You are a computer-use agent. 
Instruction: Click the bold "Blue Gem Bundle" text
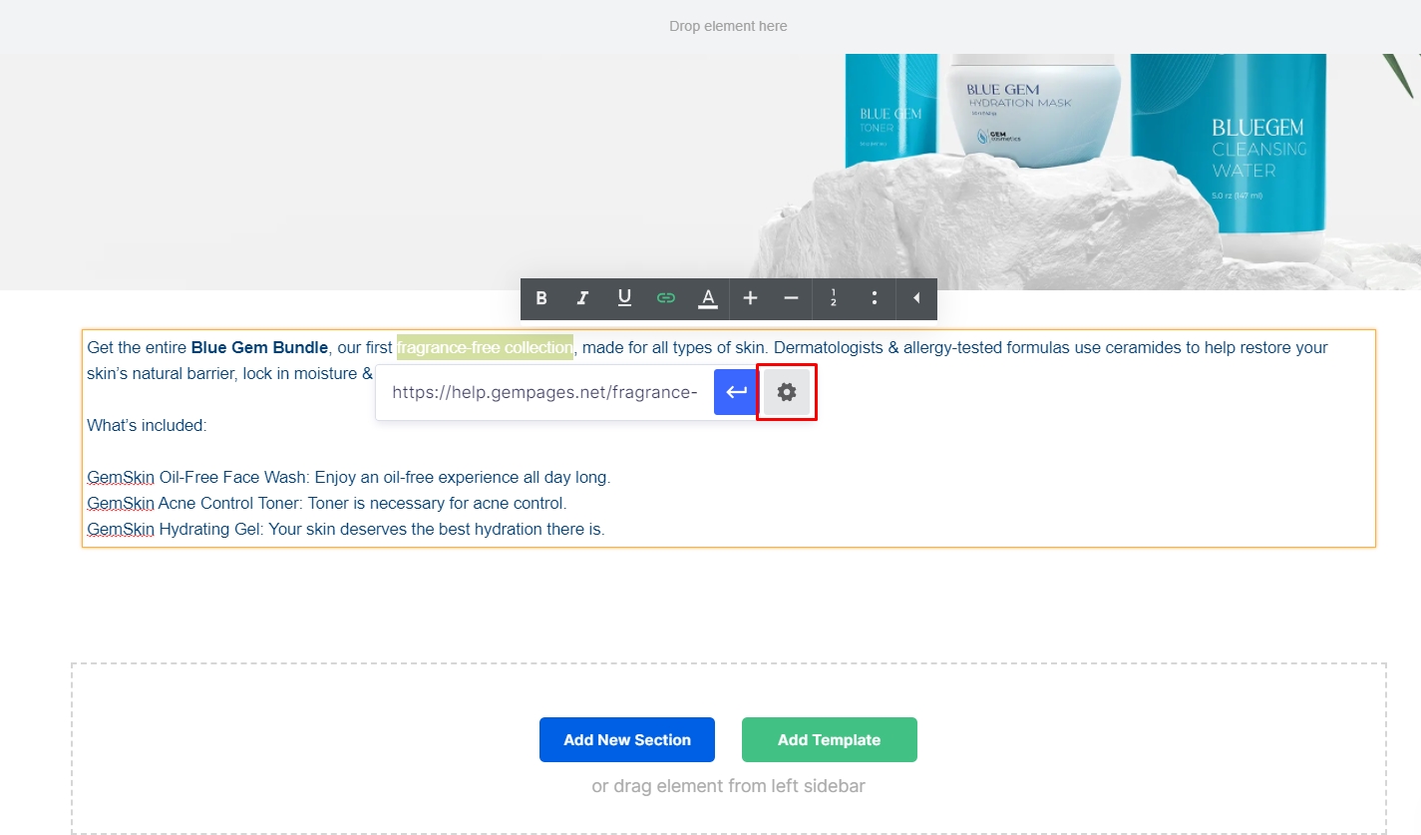(x=259, y=347)
